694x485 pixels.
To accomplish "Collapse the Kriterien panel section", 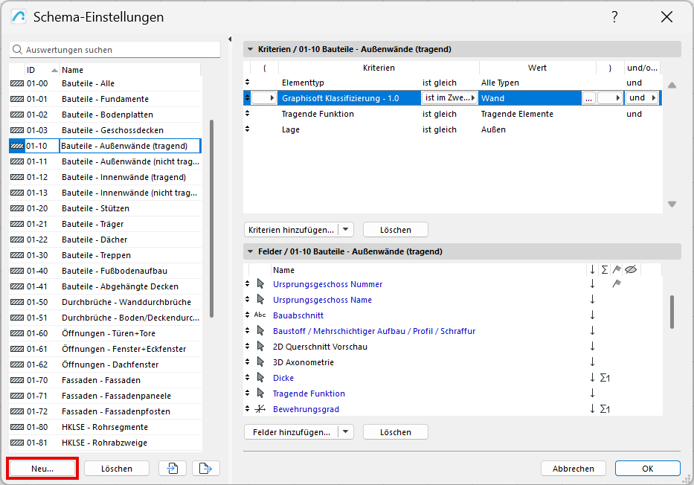I will click(x=249, y=50).
